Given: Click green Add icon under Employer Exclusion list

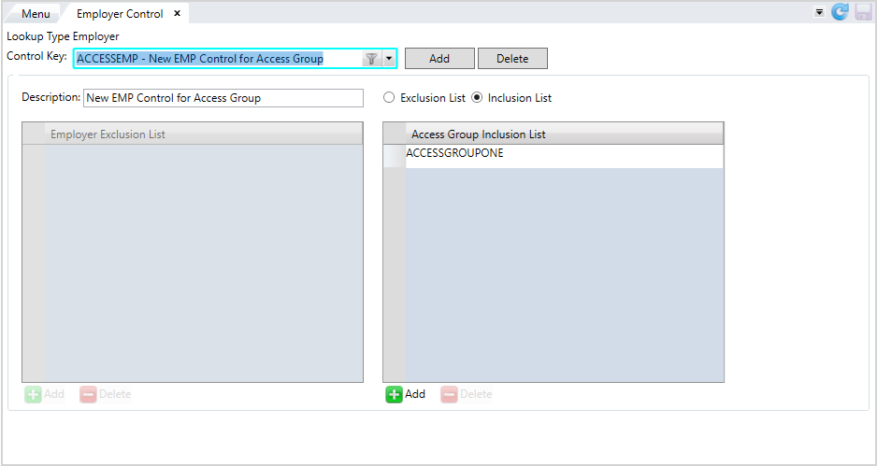Looking at the screenshot, I should 34,394.
